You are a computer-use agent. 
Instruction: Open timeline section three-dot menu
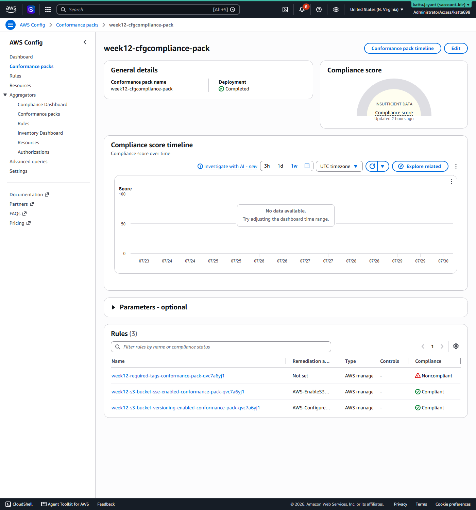pyautogui.click(x=456, y=166)
